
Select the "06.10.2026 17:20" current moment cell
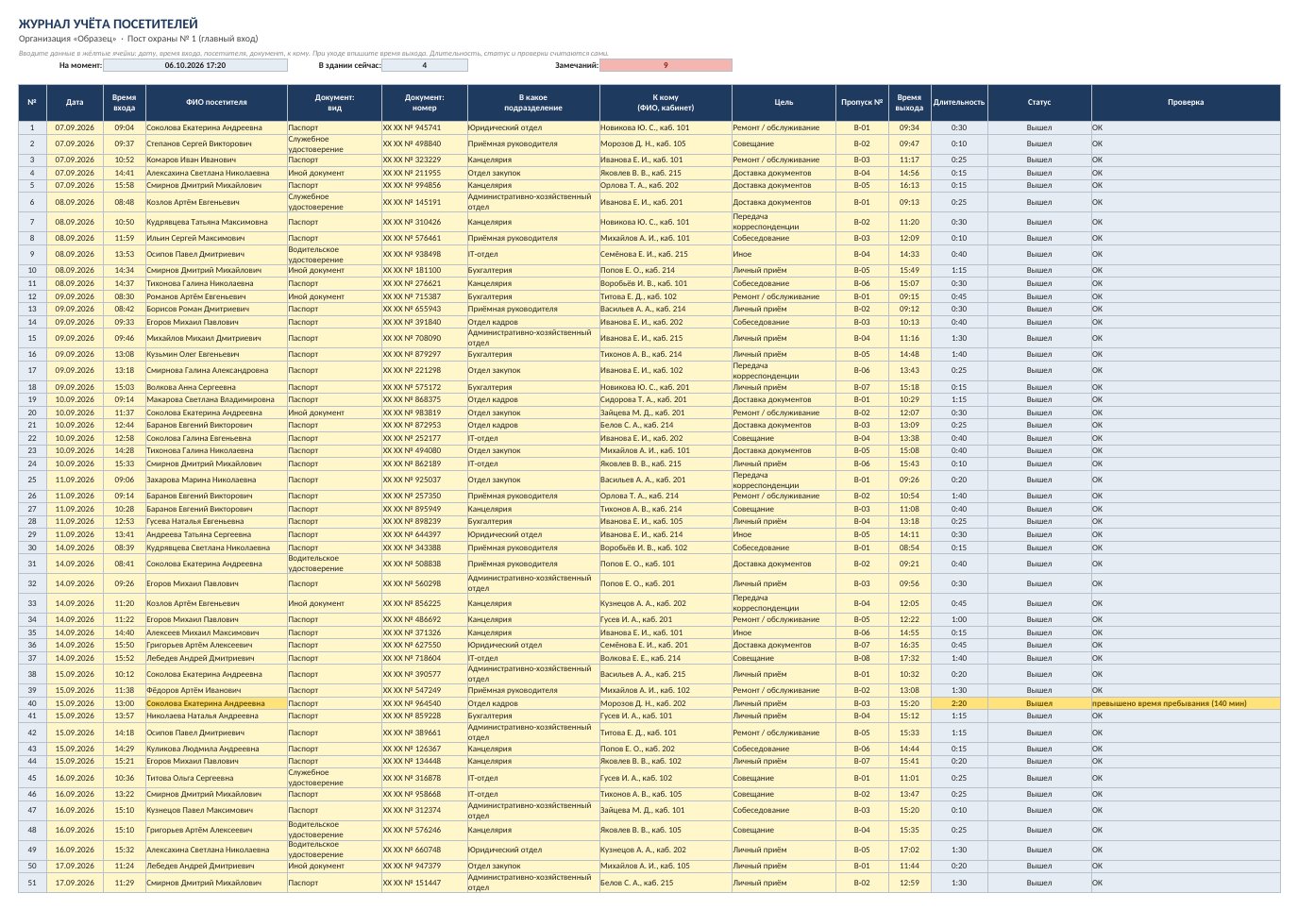195,65
